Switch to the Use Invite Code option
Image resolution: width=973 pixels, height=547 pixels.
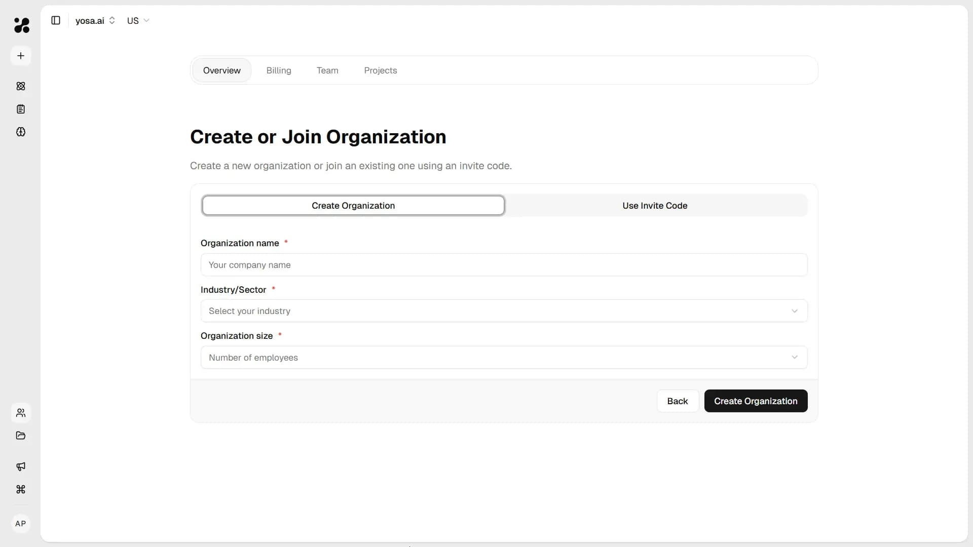click(655, 205)
